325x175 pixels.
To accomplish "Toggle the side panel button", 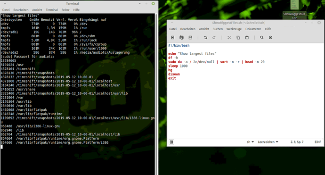I will pyautogui.click(x=171, y=142).
